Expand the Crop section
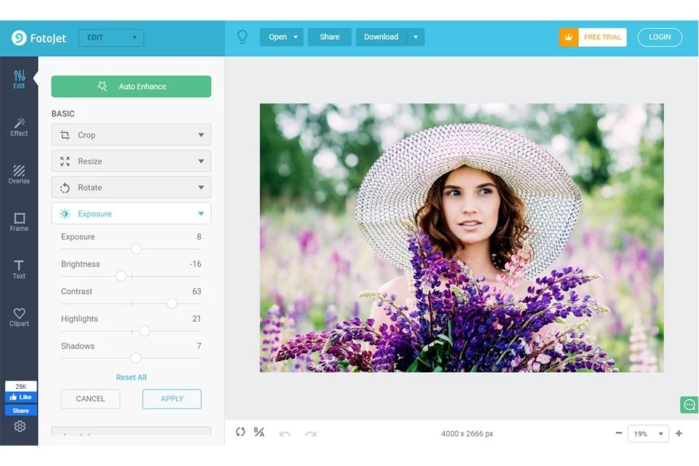 pyautogui.click(x=130, y=135)
